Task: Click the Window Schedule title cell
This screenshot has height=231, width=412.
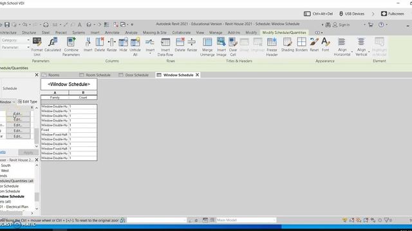Action: 69,84
